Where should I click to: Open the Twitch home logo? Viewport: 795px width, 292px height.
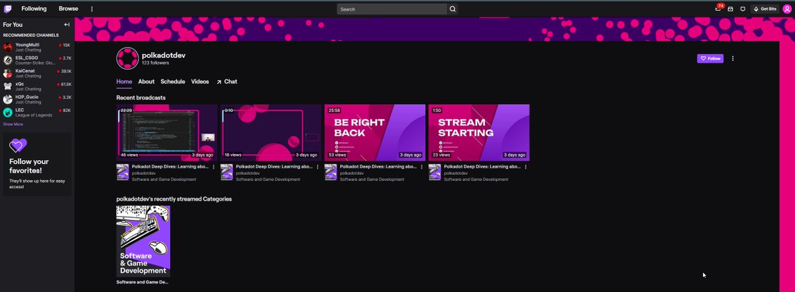[x=8, y=9]
